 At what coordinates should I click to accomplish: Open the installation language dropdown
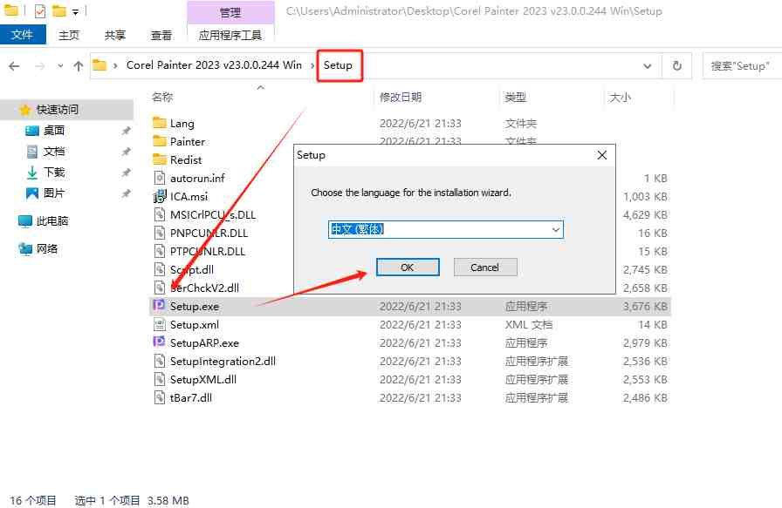(556, 229)
